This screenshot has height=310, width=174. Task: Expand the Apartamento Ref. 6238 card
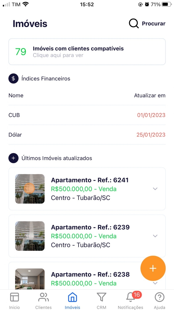coord(155,283)
